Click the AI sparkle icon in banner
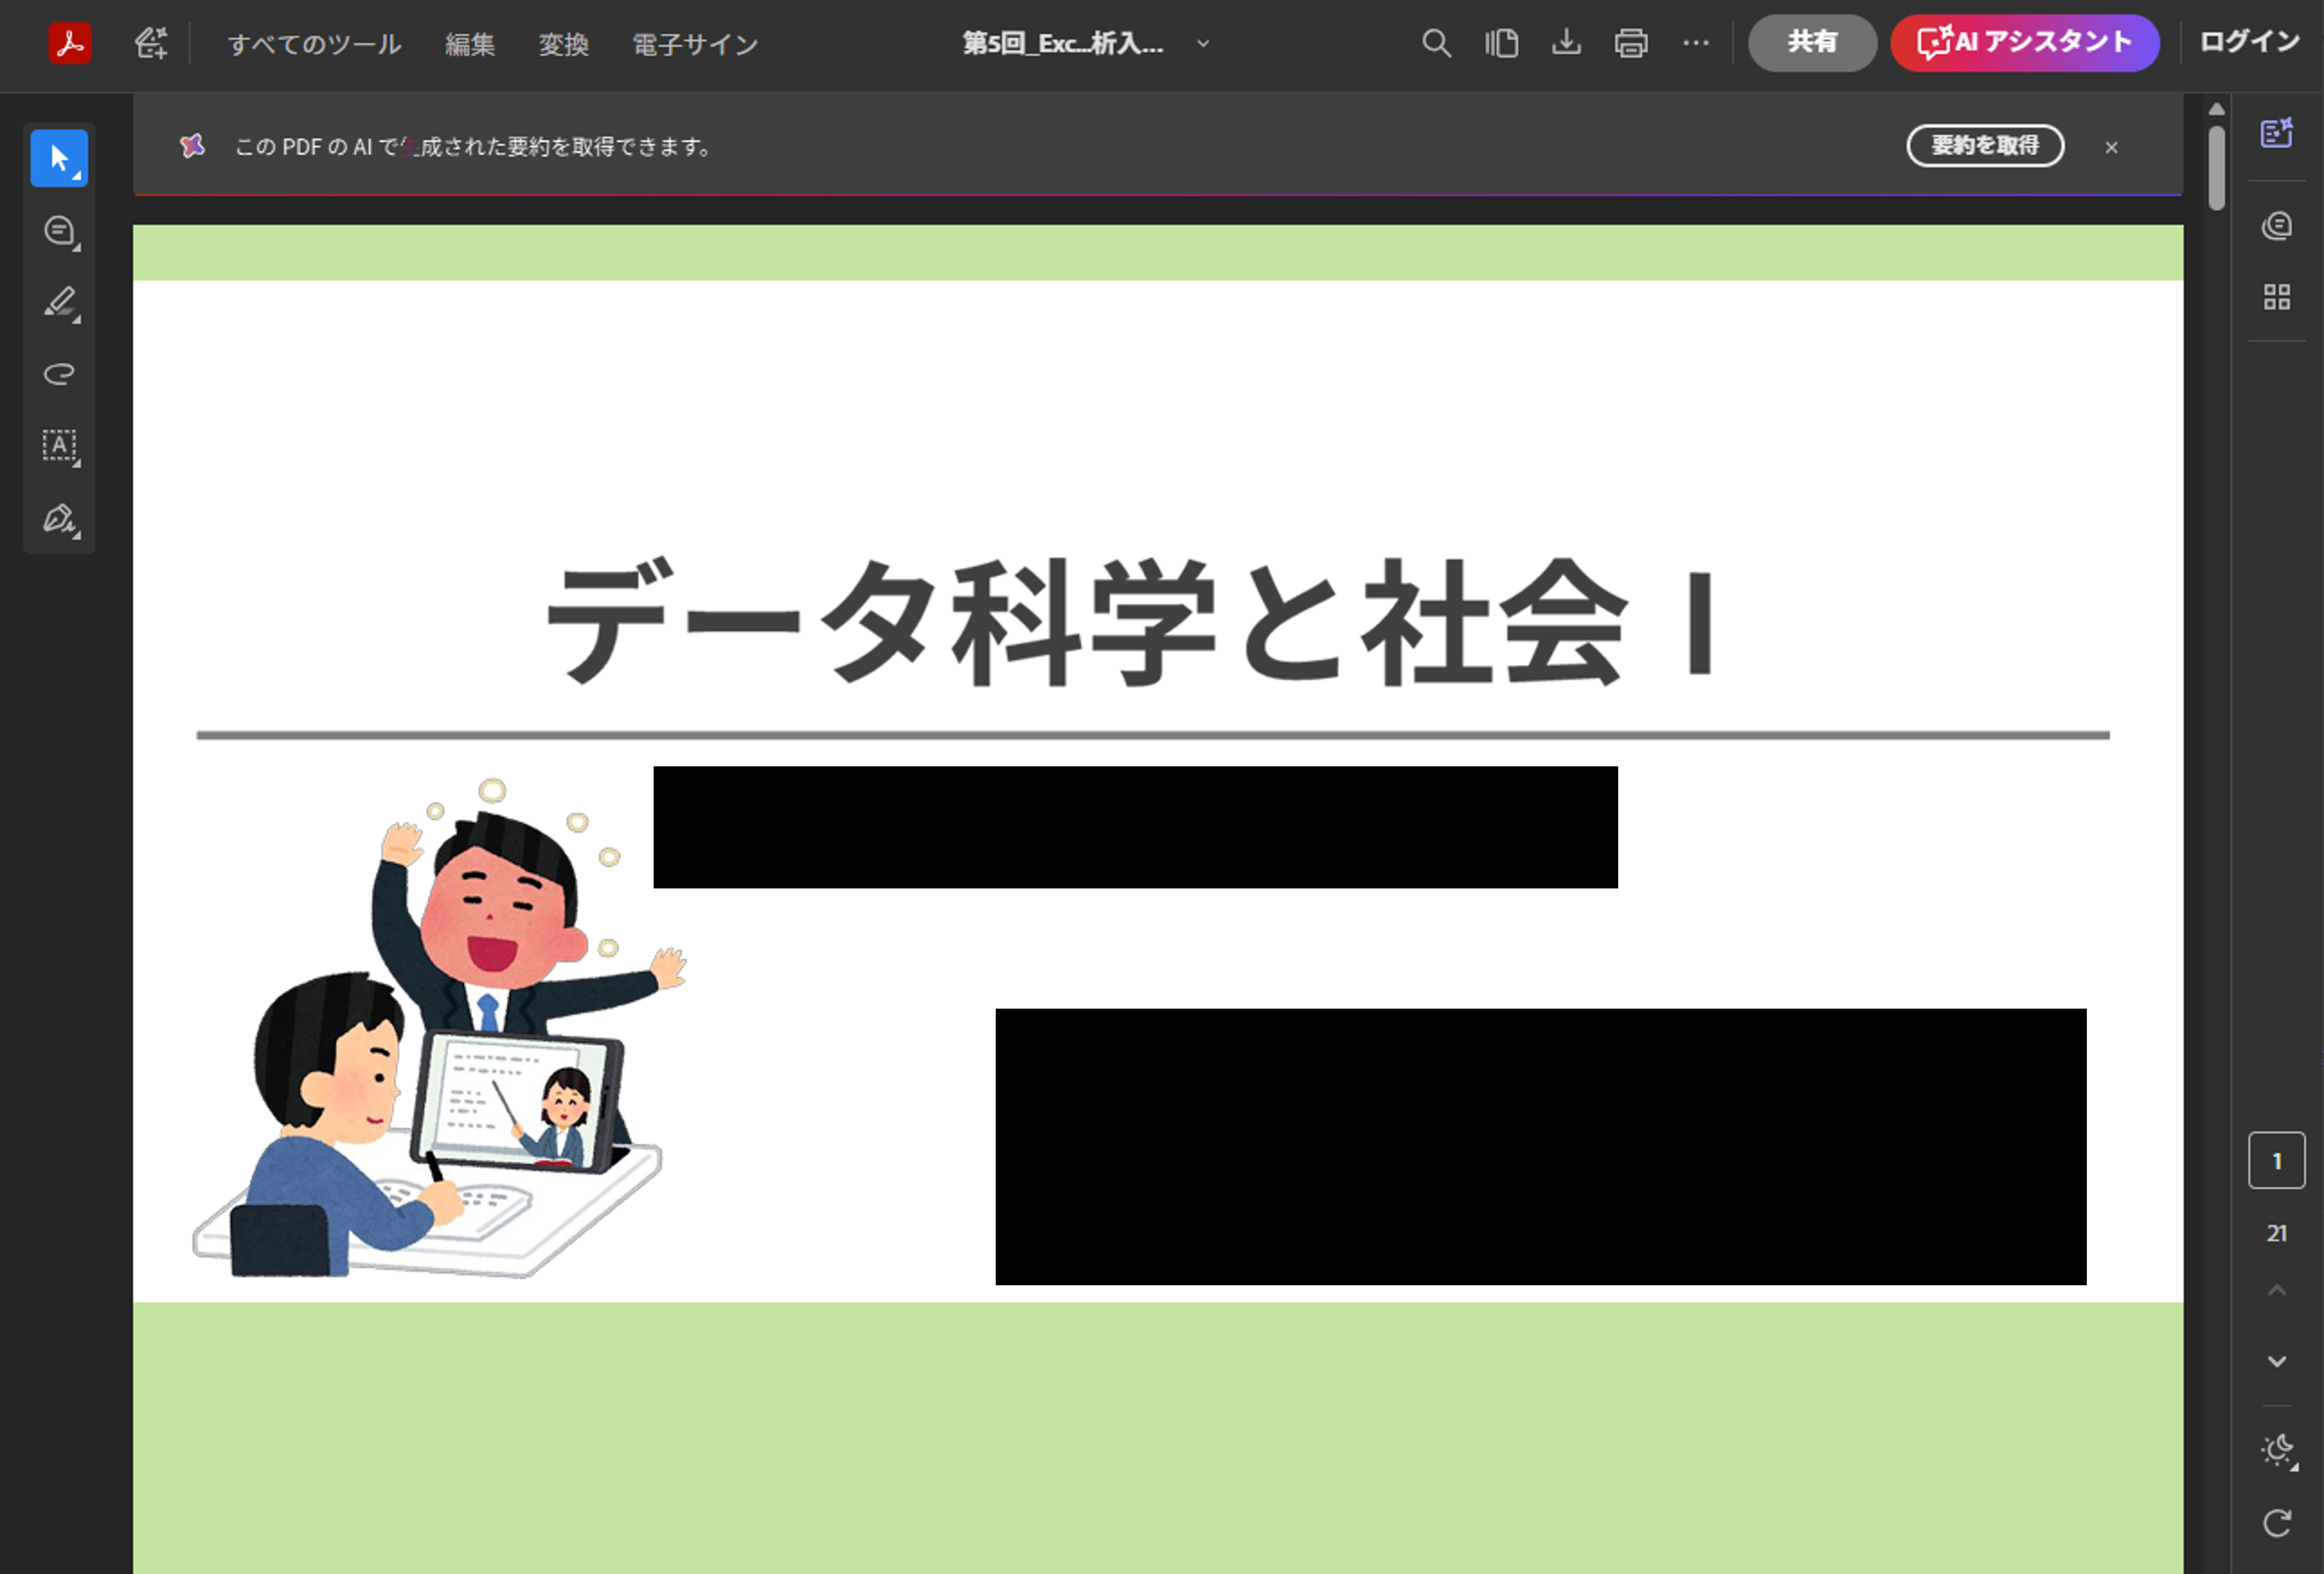2324x1574 pixels. coord(192,146)
